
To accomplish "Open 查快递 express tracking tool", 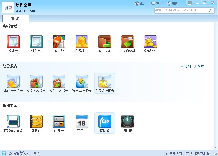I will coord(105,122).
